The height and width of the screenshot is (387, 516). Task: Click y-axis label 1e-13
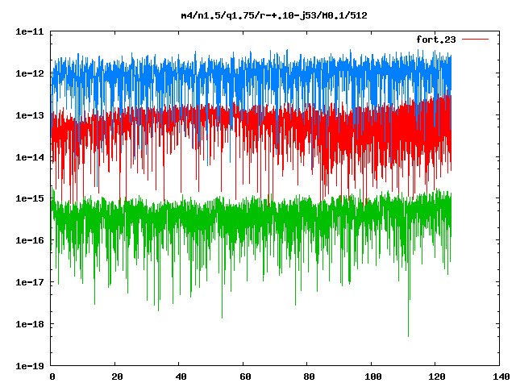30,115
